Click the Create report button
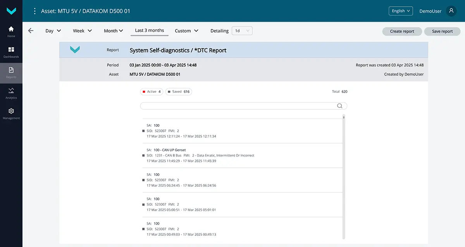 pyautogui.click(x=402, y=31)
